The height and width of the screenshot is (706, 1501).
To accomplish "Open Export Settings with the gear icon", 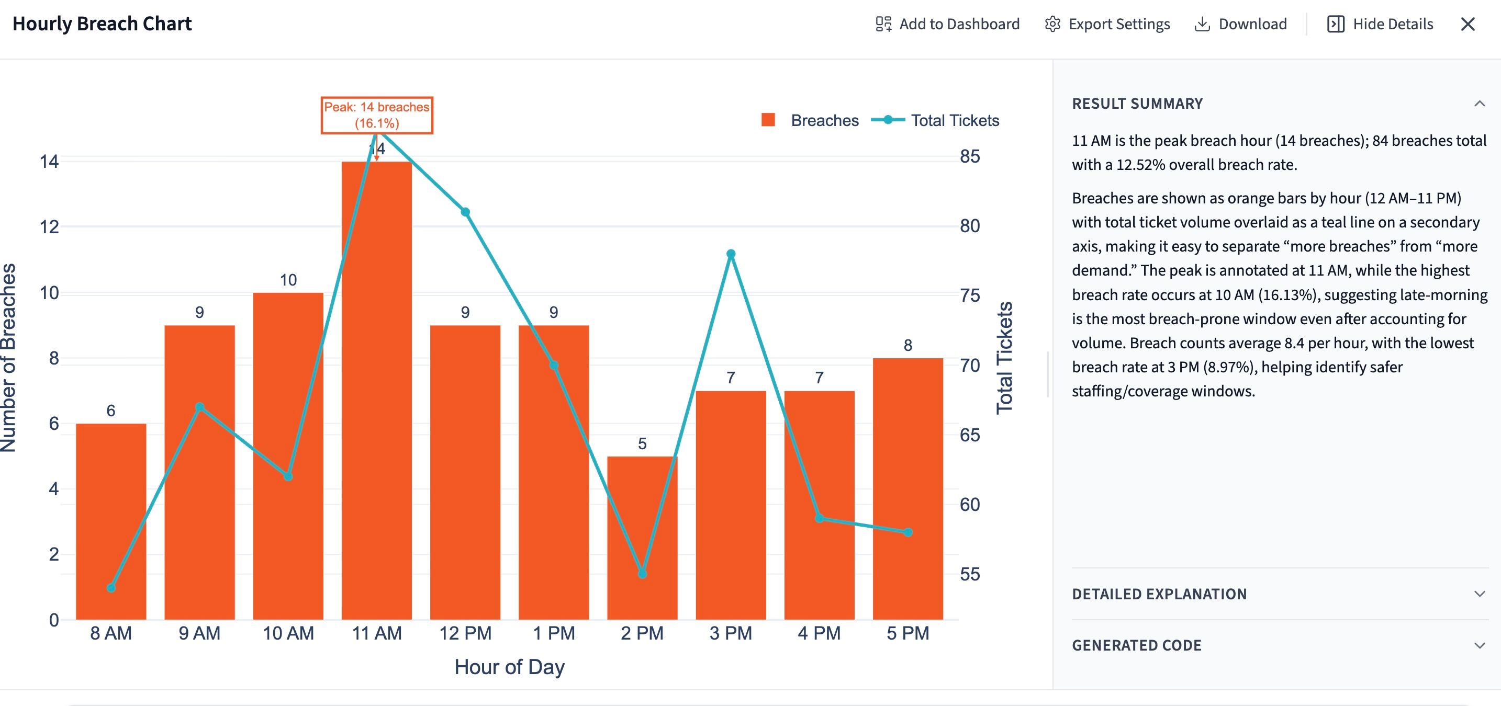I will (1052, 24).
